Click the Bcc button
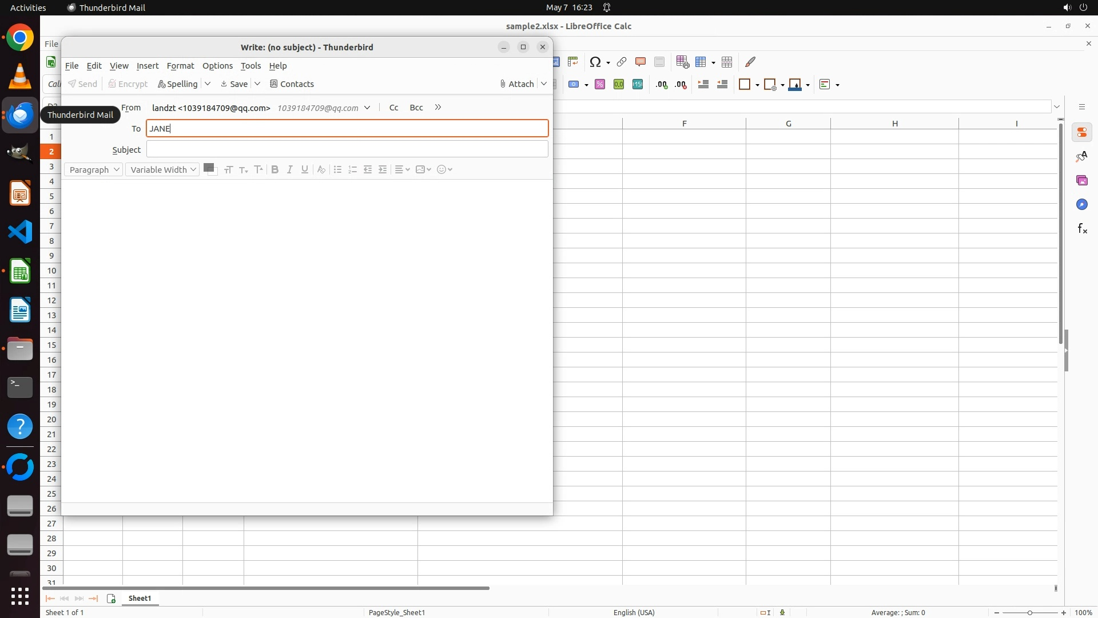The height and width of the screenshot is (618, 1098). pyautogui.click(x=416, y=108)
